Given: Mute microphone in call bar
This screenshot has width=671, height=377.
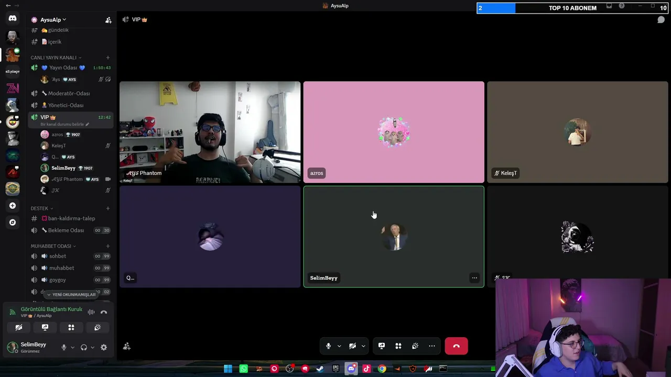Looking at the screenshot, I should coord(328,346).
